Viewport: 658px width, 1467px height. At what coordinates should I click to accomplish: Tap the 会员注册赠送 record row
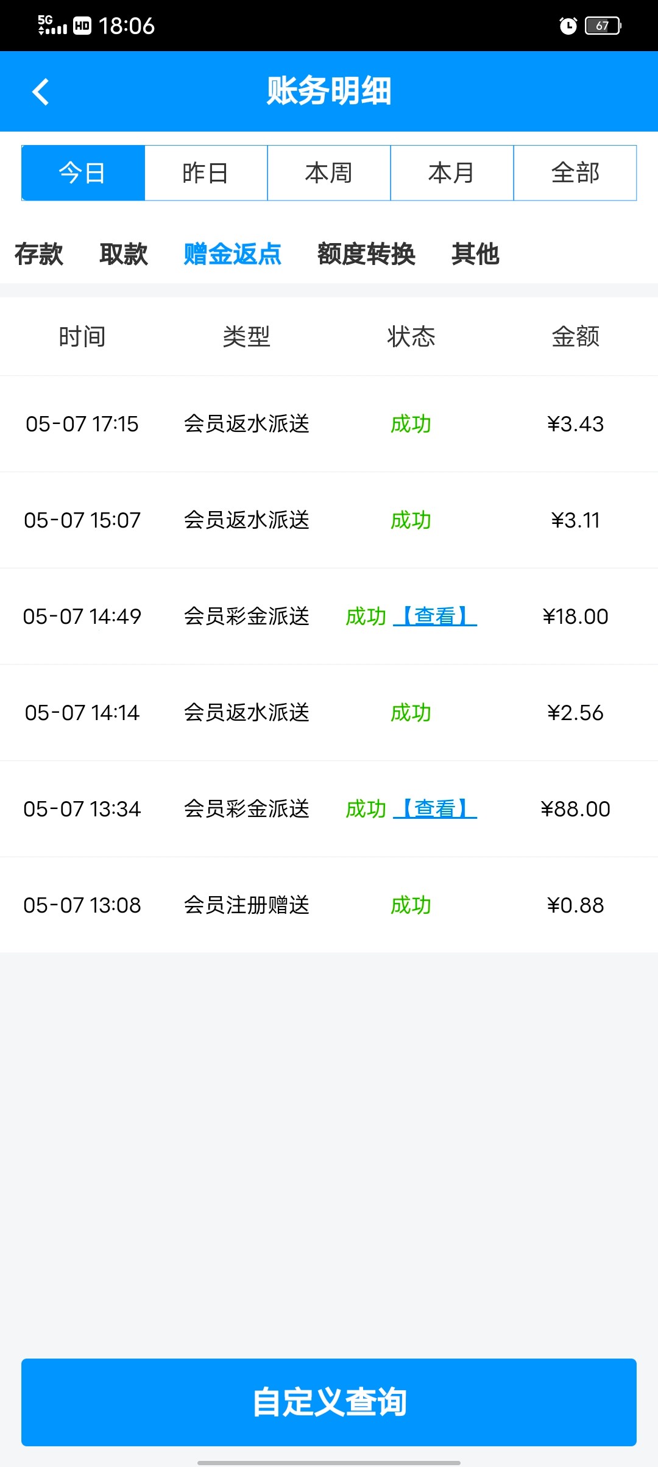[329, 905]
